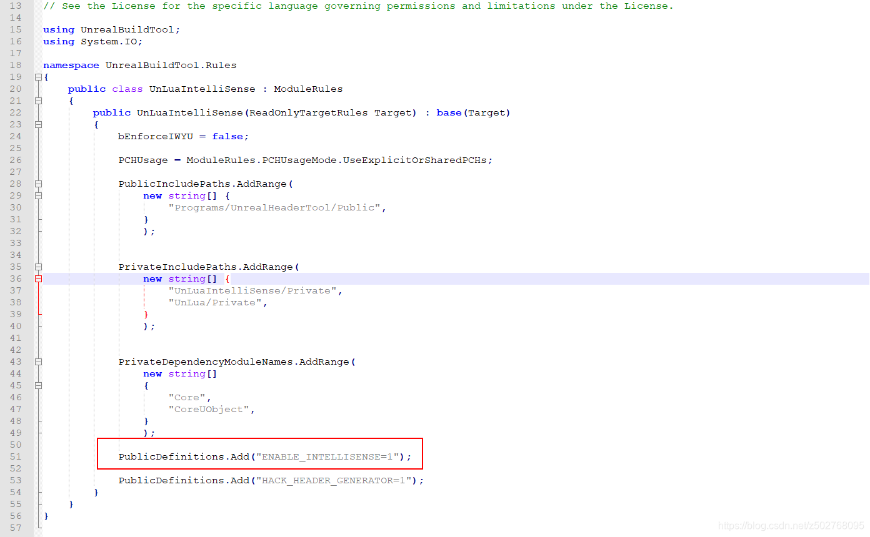
Task: Click the red fold marker on line 36
Action: point(39,278)
